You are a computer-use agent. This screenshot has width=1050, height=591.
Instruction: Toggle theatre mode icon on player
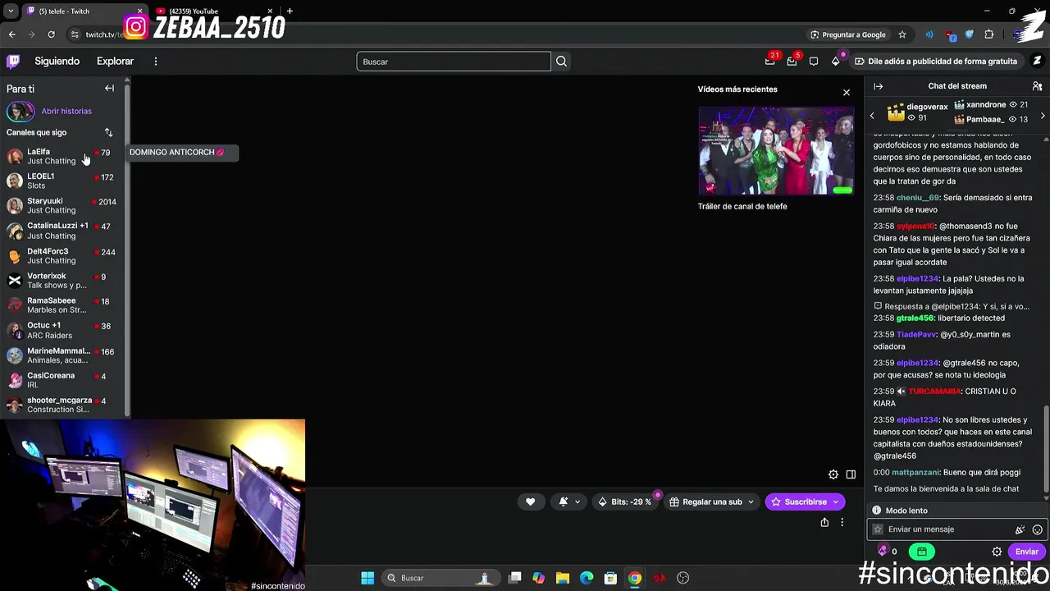click(851, 474)
